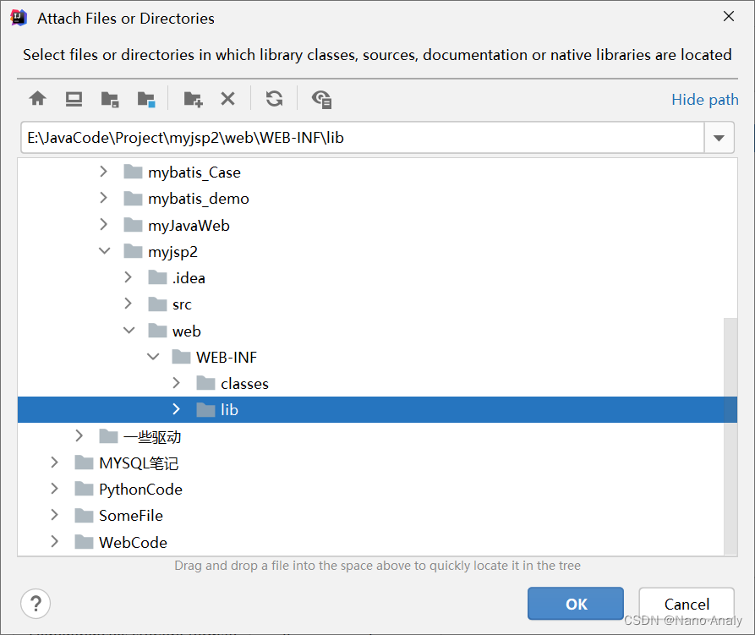Viewport: 755px width, 635px height.
Task: Select the PythonCode folder icon
Action: click(84, 489)
